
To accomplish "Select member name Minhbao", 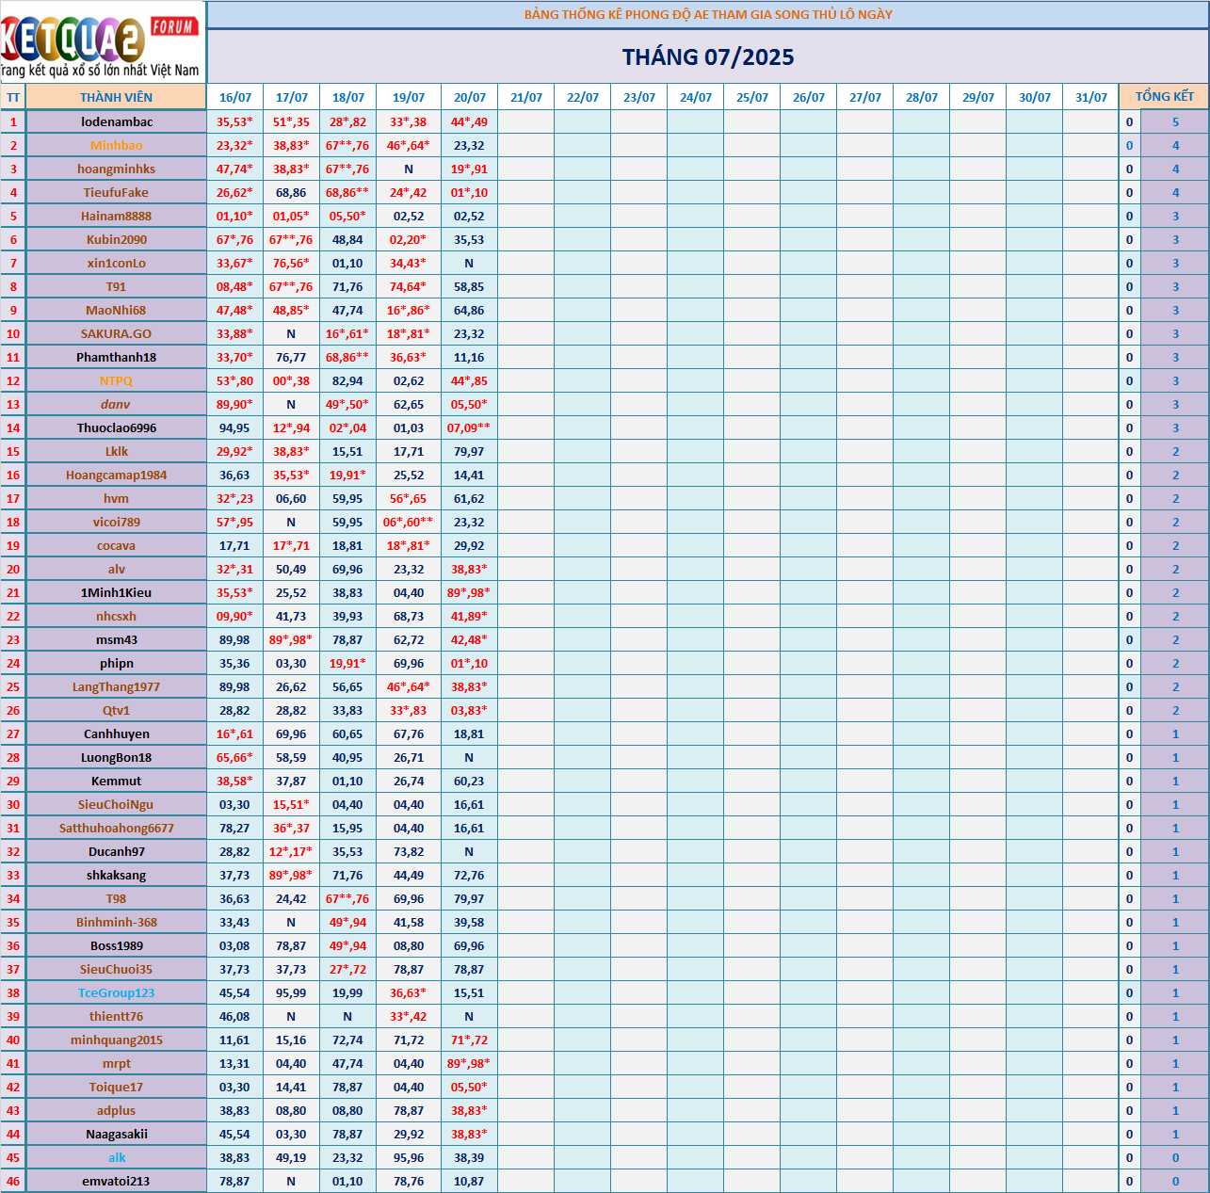I will 117,145.
